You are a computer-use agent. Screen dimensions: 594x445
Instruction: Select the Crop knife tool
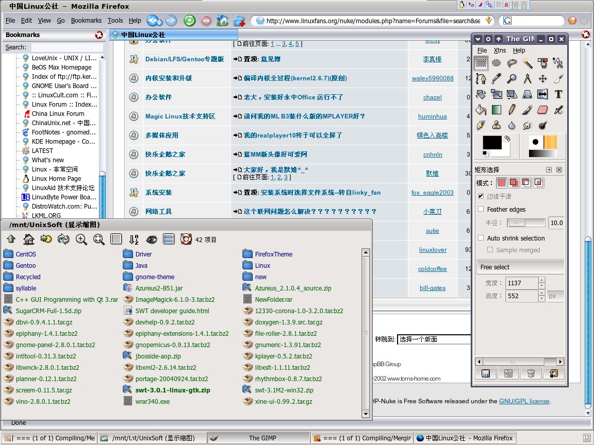point(558,78)
